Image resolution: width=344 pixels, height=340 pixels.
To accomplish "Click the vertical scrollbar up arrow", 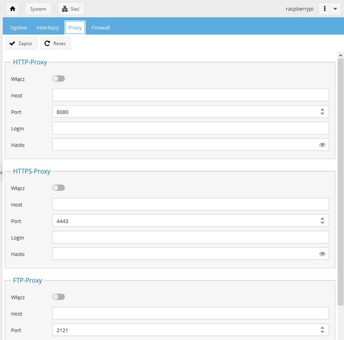I will (341, 56).
